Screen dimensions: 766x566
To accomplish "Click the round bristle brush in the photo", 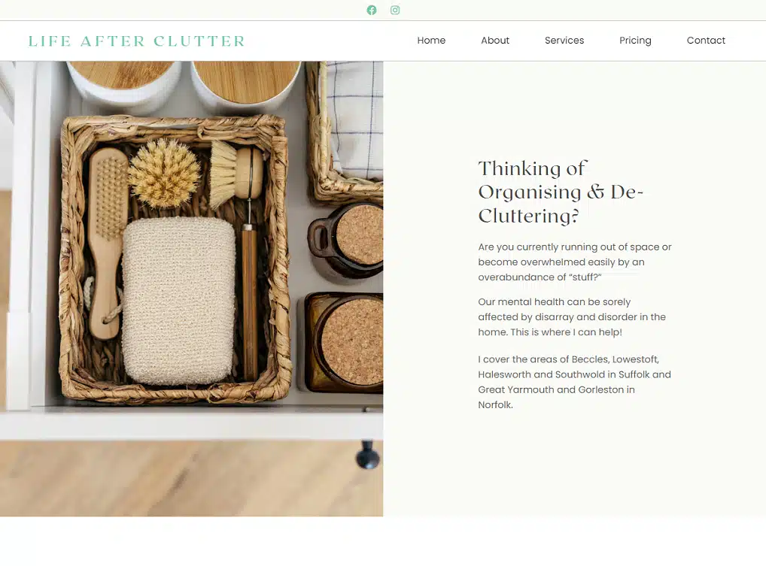I will pyautogui.click(x=164, y=174).
